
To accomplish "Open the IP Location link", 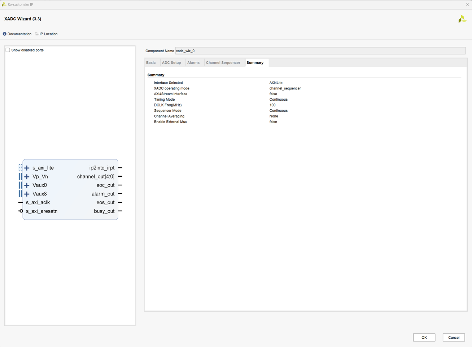I will [48, 34].
